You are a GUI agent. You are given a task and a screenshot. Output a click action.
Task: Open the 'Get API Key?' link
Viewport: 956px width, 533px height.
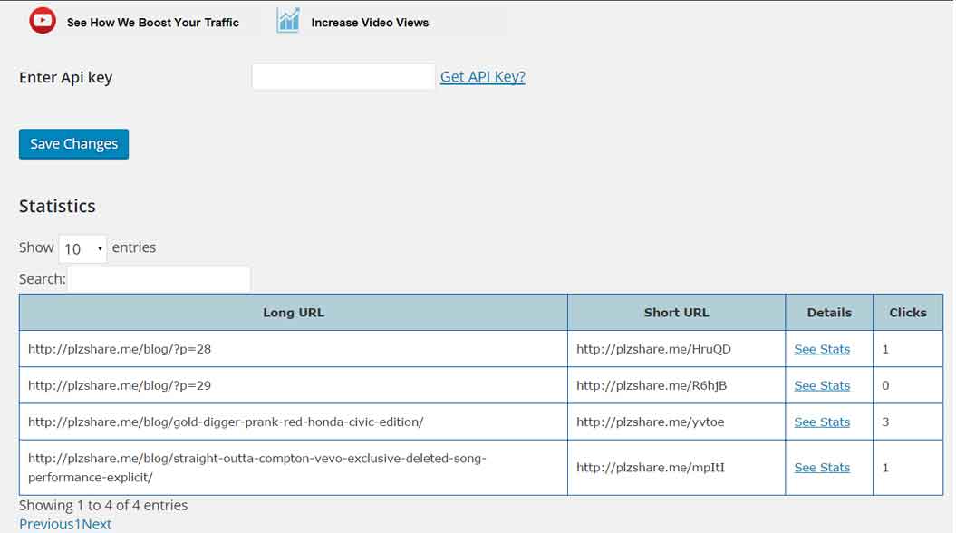482,77
